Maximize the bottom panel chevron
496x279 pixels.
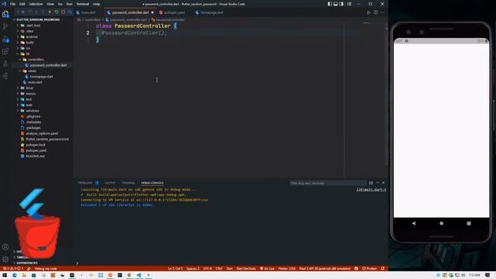tap(377, 183)
